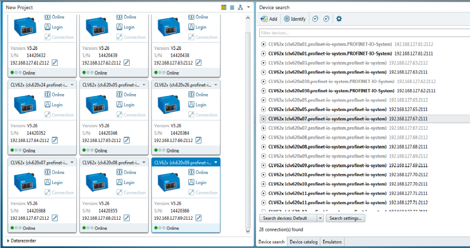Open Search settings dialog
The height and width of the screenshot is (248, 470).
click(x=345, y=218)
